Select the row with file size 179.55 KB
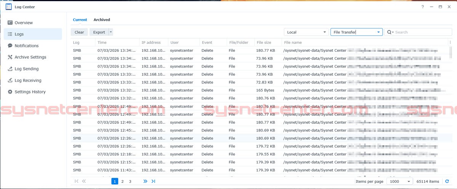This screenshot has height=189, width=457. (x=261, y=154)
